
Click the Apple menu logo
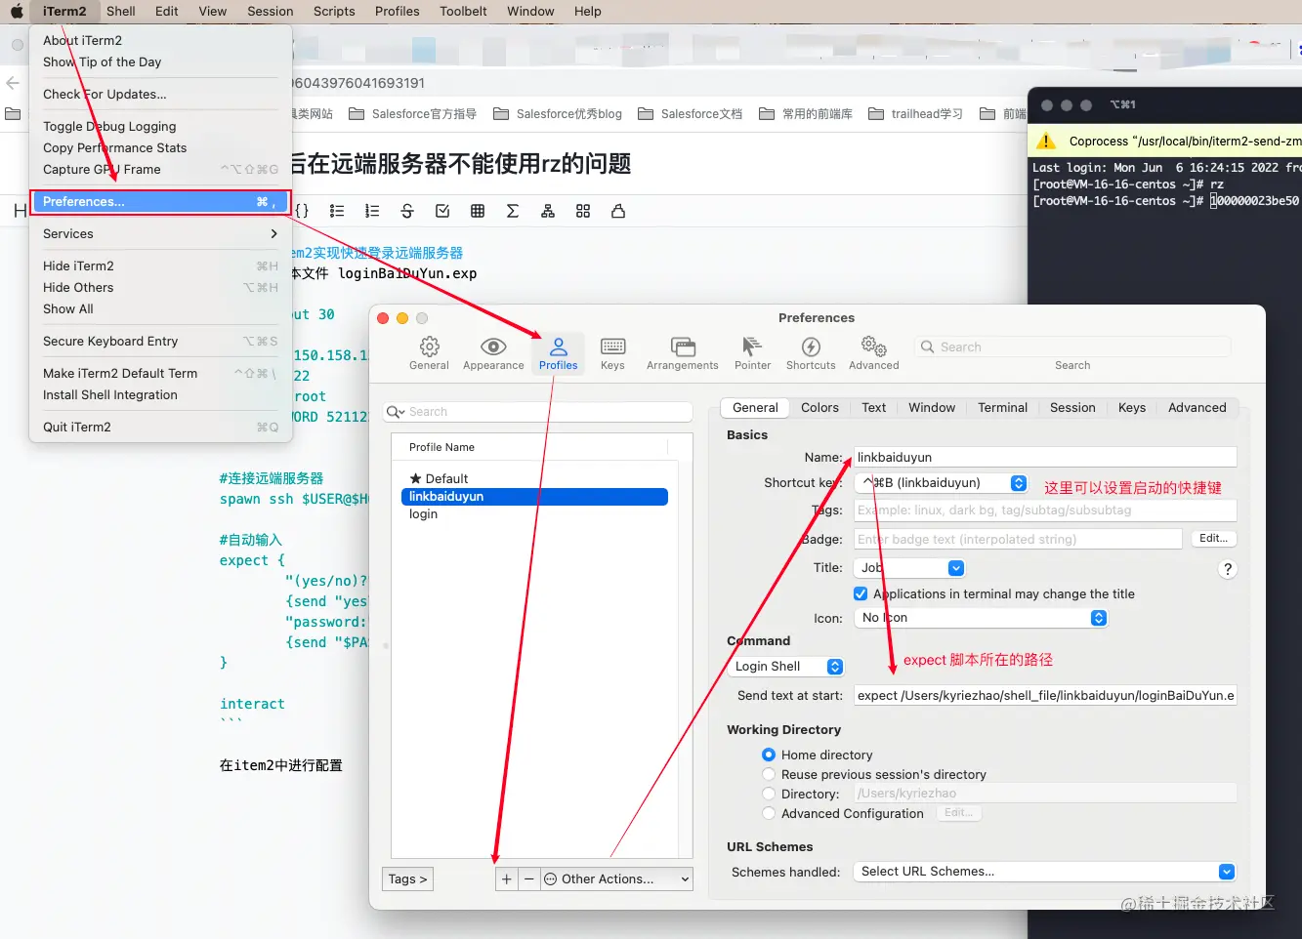click(x=17, y=11)
